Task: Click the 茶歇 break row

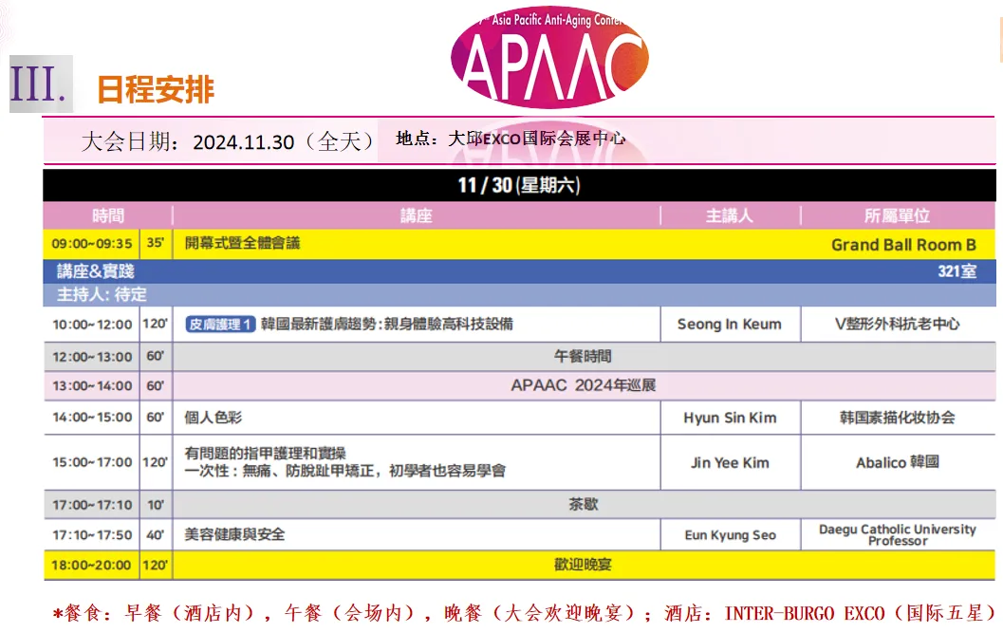Action: click(584, 504)
